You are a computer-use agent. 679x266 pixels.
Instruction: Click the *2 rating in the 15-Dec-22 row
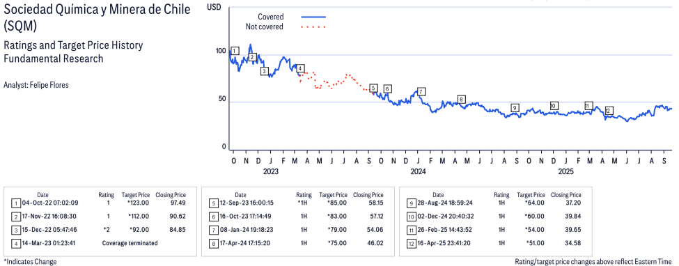[106, 230]
